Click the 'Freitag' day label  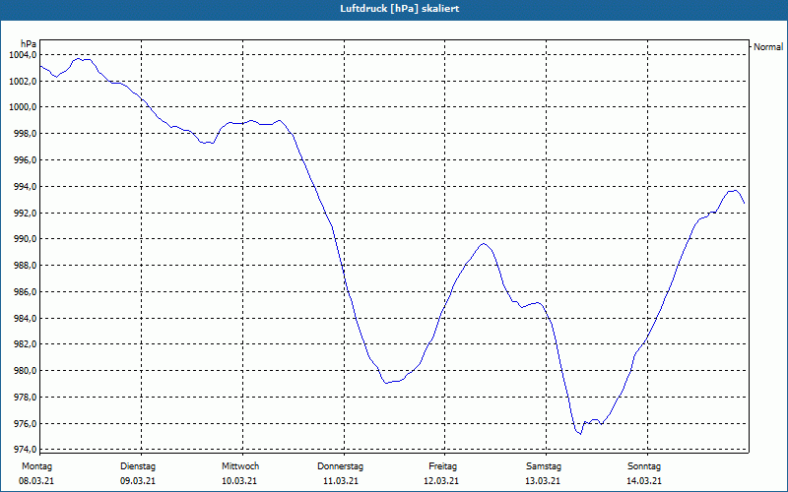[x=442, y=466]
